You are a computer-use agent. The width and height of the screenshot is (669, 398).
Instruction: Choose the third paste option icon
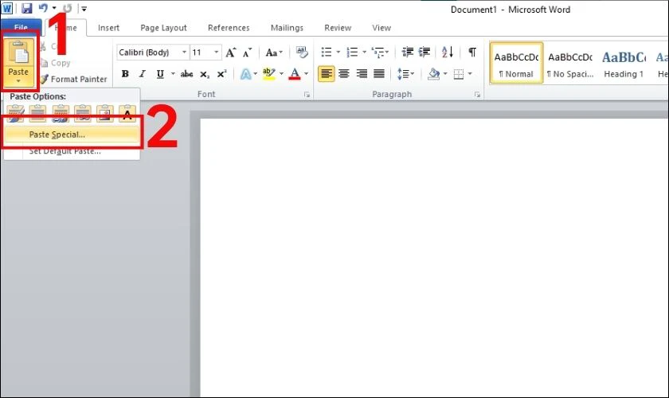pos(61,113)
